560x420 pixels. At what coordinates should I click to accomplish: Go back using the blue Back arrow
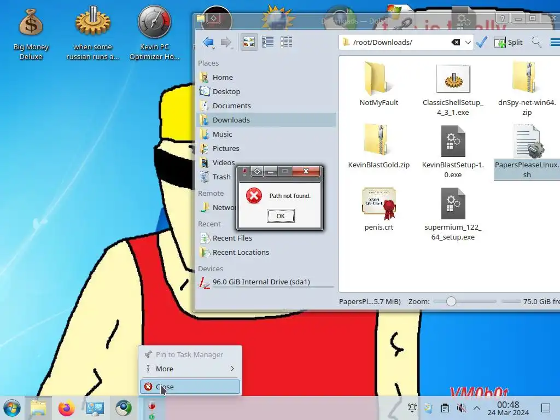208,42
